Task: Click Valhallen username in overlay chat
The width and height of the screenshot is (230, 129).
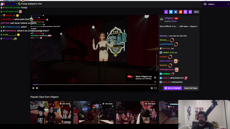Action: [10, 31]
